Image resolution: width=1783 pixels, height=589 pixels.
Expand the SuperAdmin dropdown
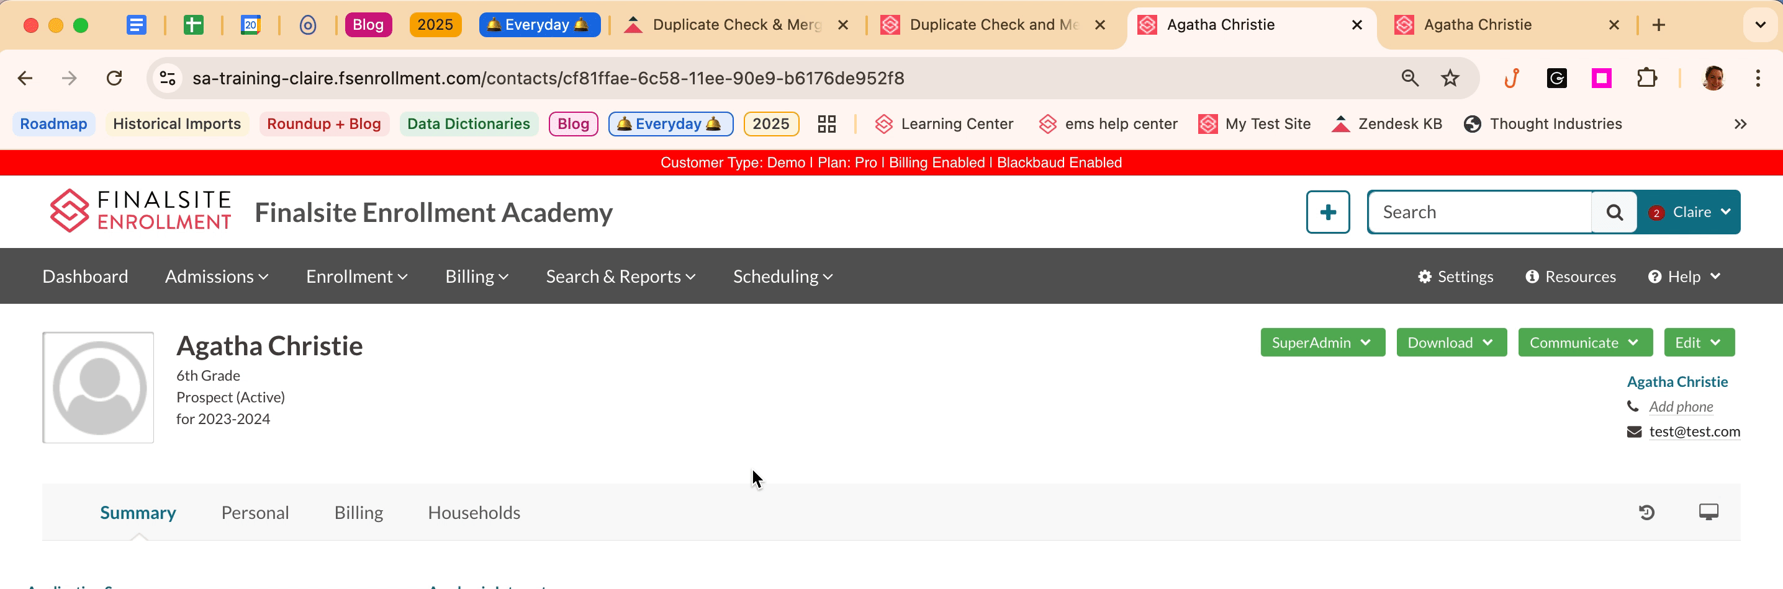(x=1322, y=343)
